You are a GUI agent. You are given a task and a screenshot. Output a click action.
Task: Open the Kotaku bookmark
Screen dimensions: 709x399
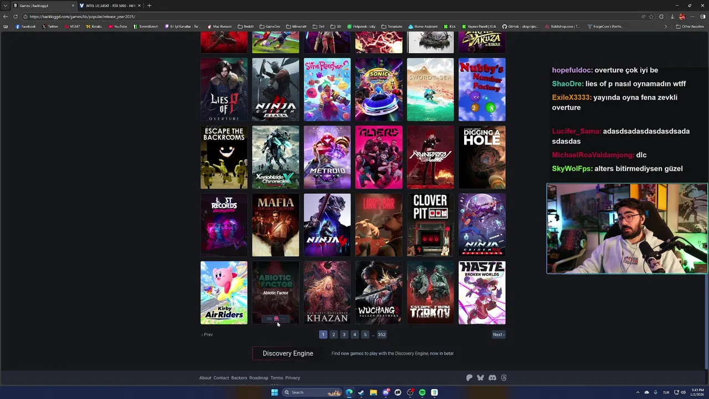(94, 27)
